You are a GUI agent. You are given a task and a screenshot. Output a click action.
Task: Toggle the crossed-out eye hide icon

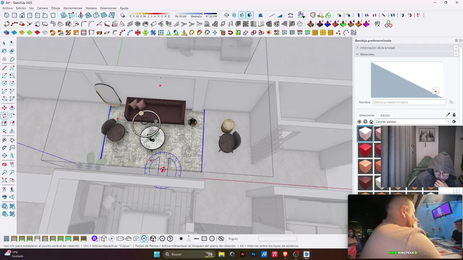(221, 239)
